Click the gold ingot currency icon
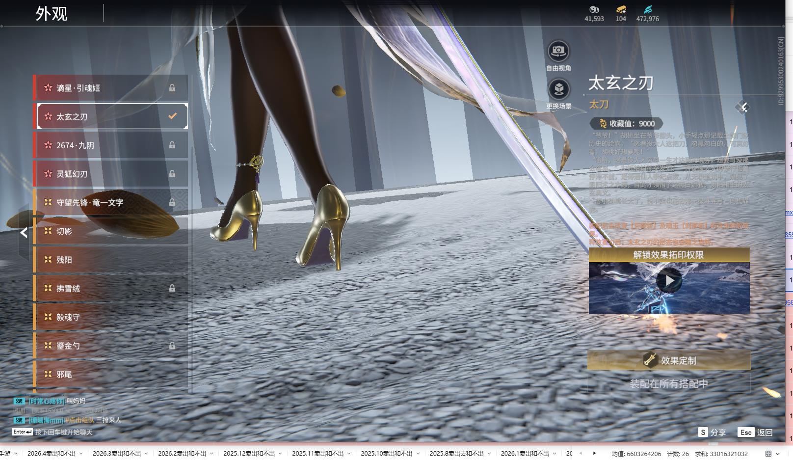The width and height of the screenshot is (793, 461). pos(621,9)
